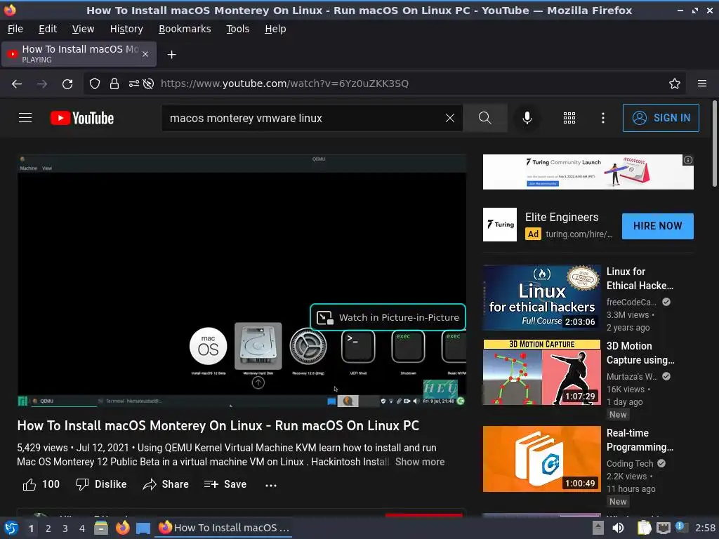Open the volume control in system tray

pos(618,528)
